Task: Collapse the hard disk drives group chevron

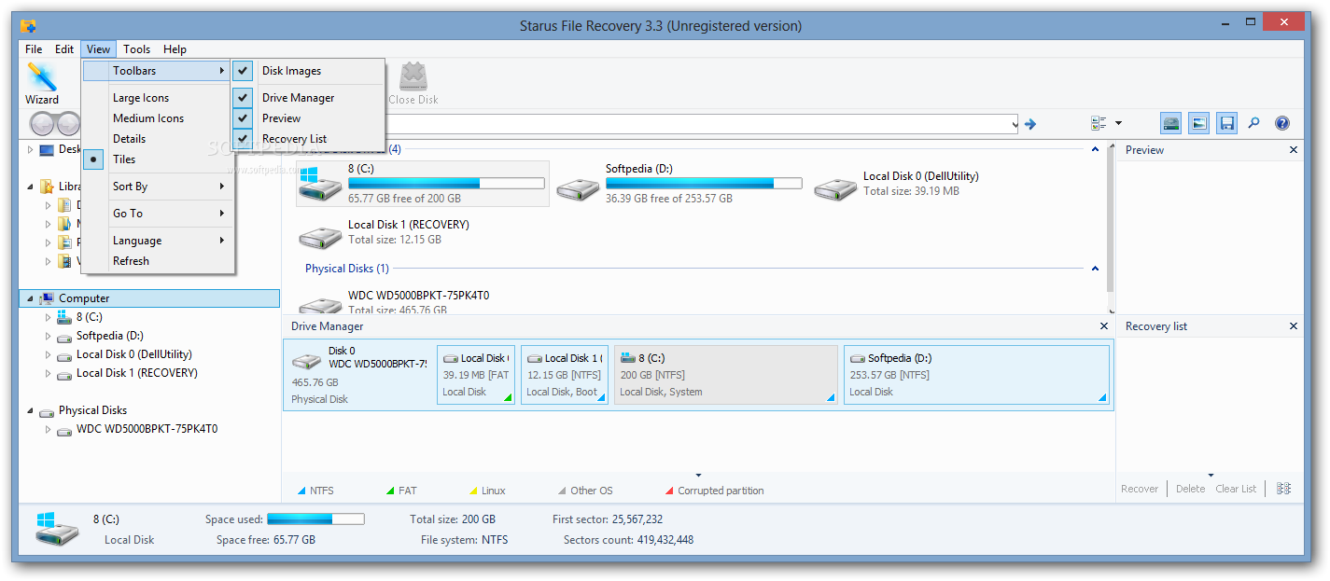Action: [x=1095, y=149]
